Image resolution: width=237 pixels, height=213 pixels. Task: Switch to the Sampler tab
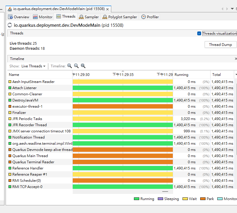click(x=89, y=17)
